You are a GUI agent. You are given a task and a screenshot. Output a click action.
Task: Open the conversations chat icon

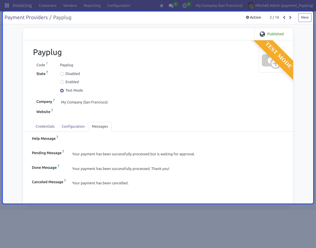pyautogui.click(x=171, y=6)
